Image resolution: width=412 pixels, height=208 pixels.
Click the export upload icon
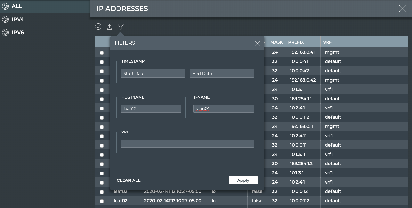[109, 27]
